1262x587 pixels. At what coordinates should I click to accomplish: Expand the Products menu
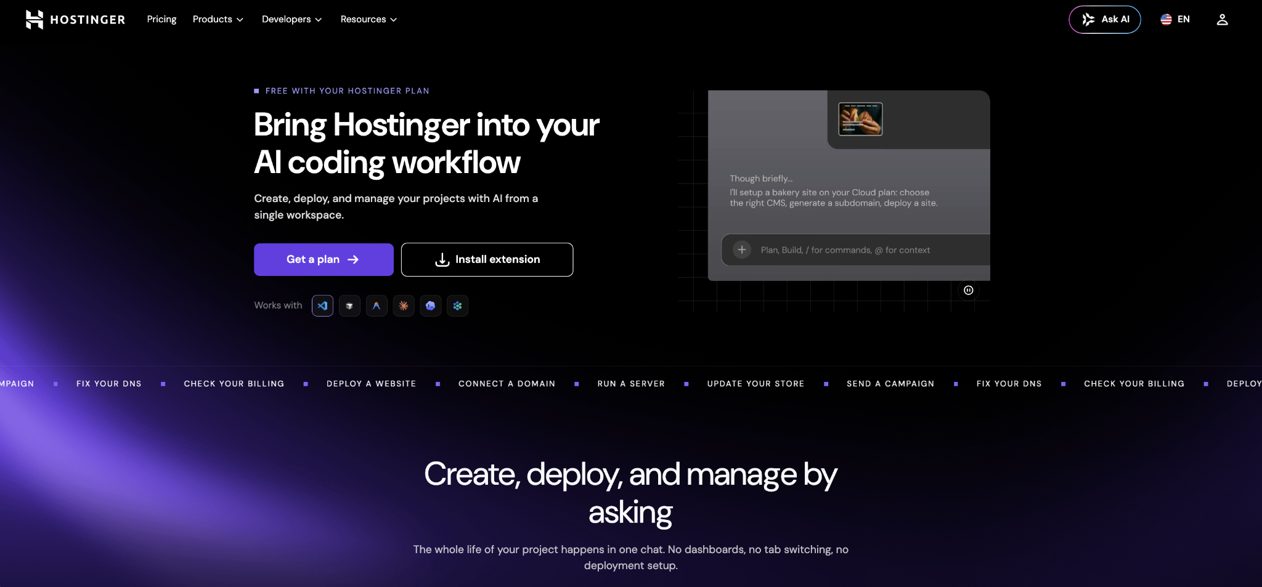click(218, 19)
